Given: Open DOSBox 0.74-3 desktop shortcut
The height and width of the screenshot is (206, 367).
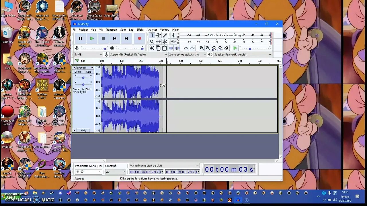Looking at the screenshot, I should [x=42, y=89].
